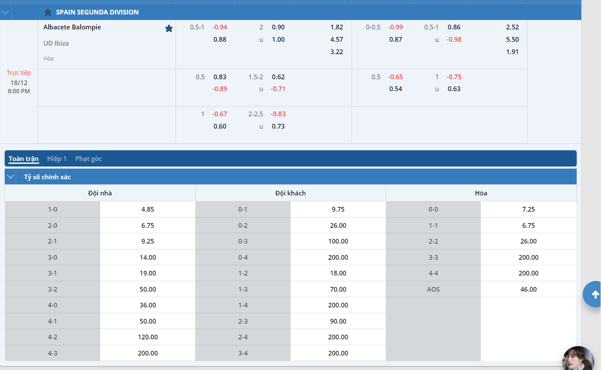Image resolution: width=601 pixels, height=370 pixels.
Task: Choose away score 1-2 at 18.00
Action: pos(338,273)
